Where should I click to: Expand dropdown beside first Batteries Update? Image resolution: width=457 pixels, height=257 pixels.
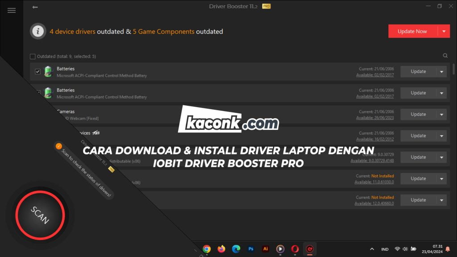click(441, 72)
